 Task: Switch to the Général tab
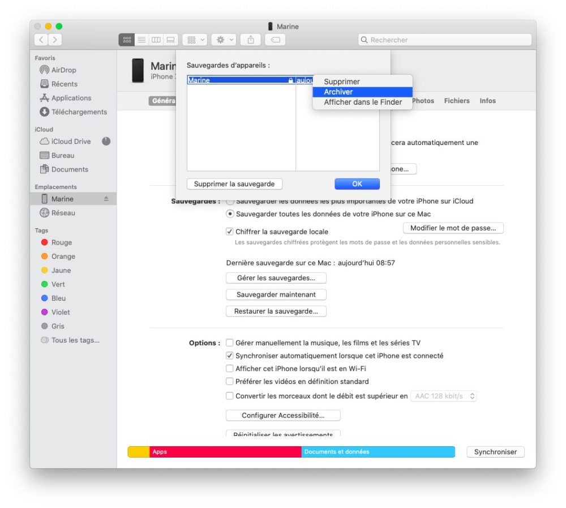coord(162,101)
